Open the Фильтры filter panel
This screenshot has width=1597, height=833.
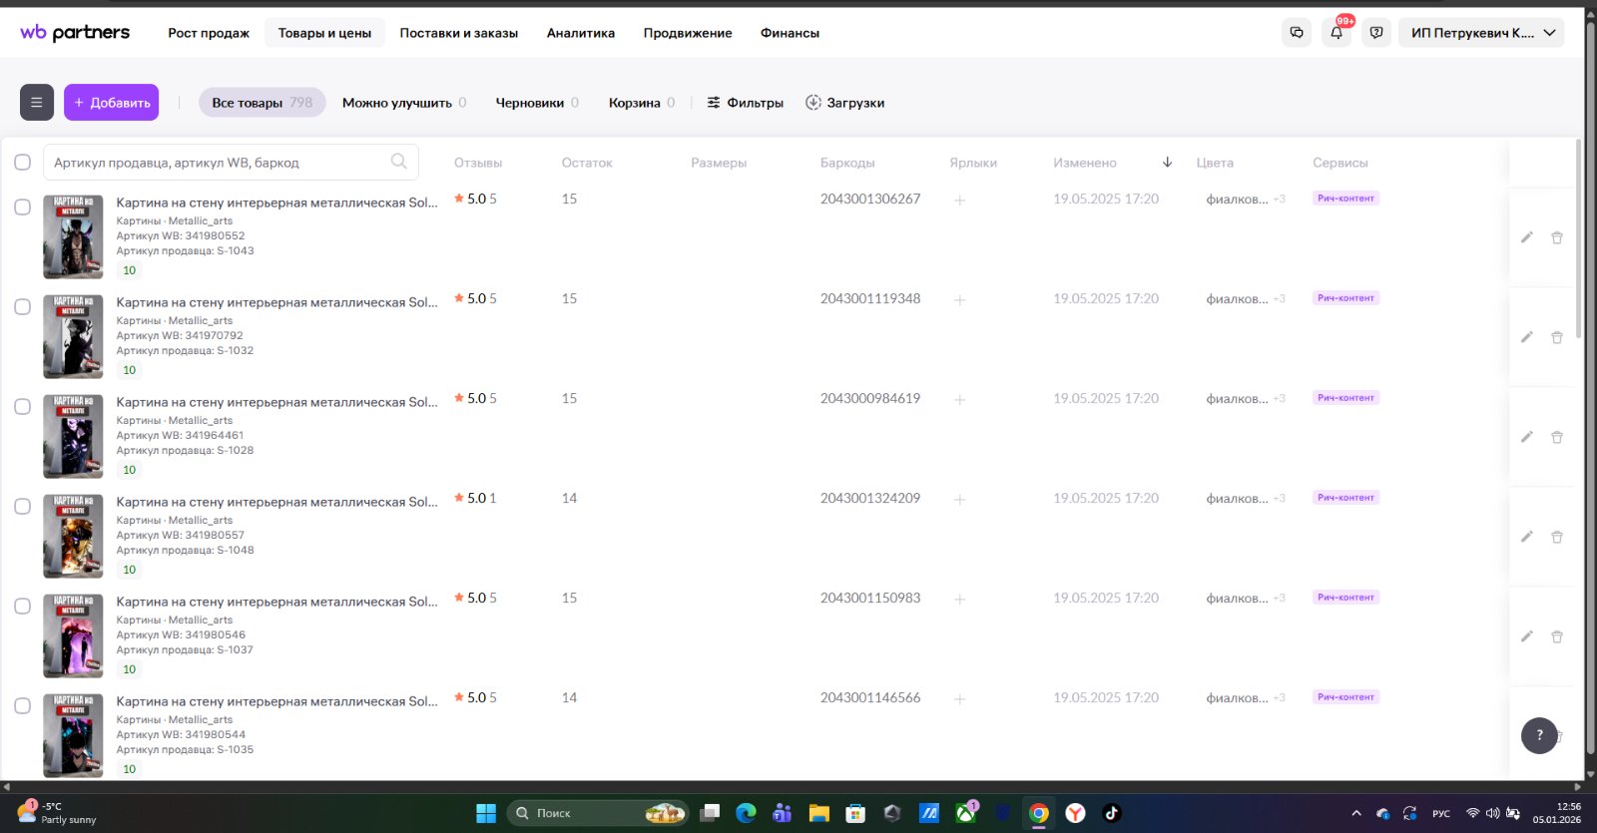point(745,103)
